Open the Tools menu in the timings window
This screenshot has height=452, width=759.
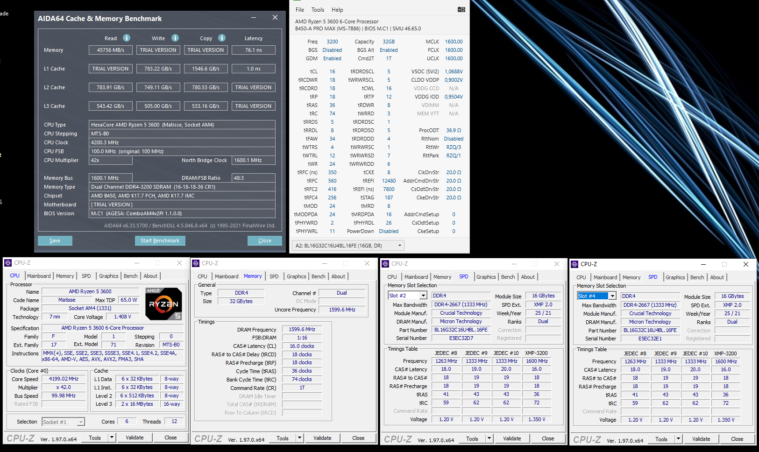318,10
